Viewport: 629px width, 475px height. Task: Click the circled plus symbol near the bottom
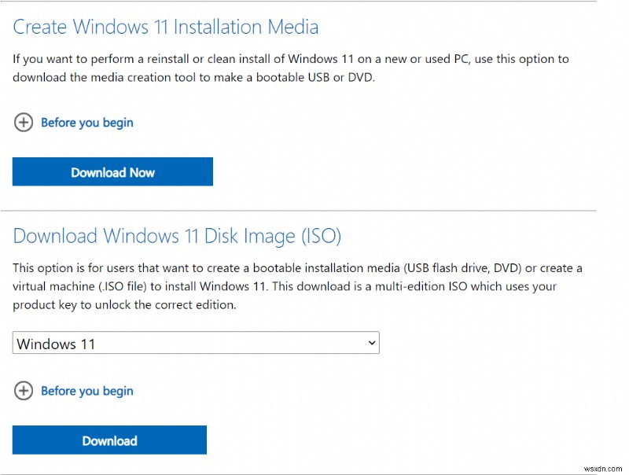click(x=24, y=391)
